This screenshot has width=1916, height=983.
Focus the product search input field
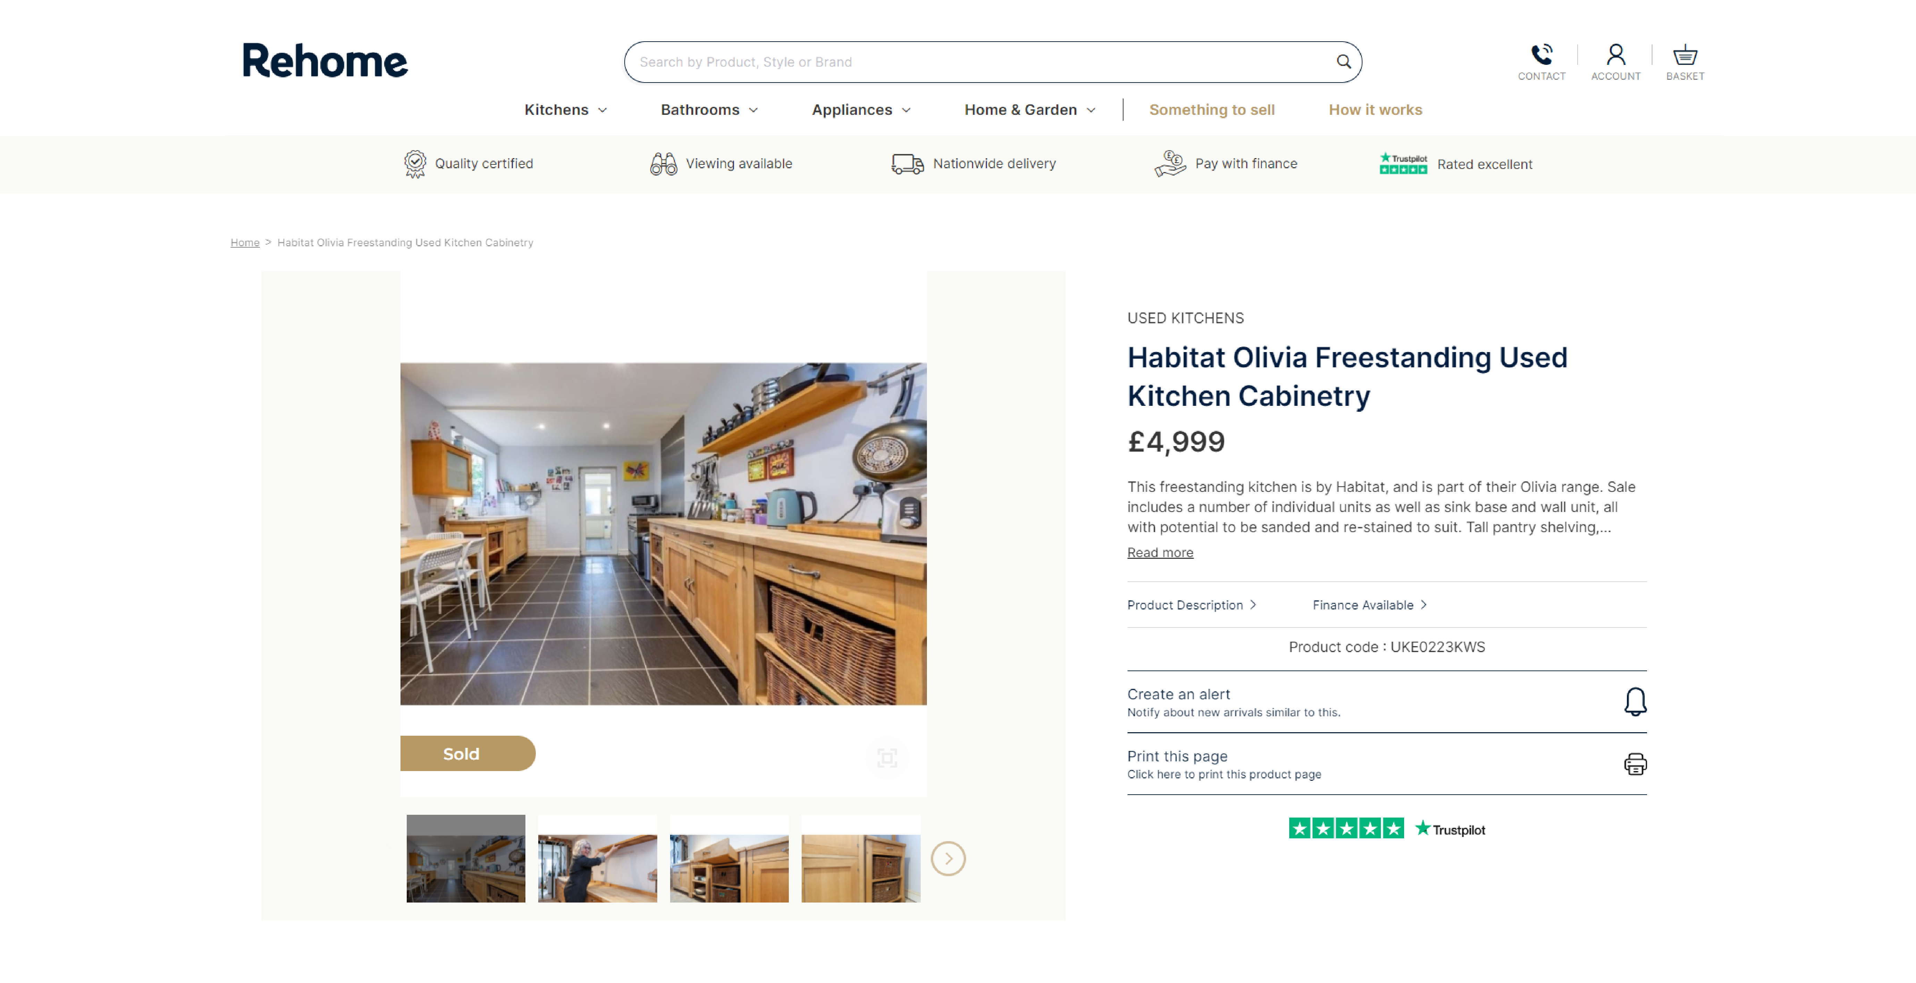[982, 62]
